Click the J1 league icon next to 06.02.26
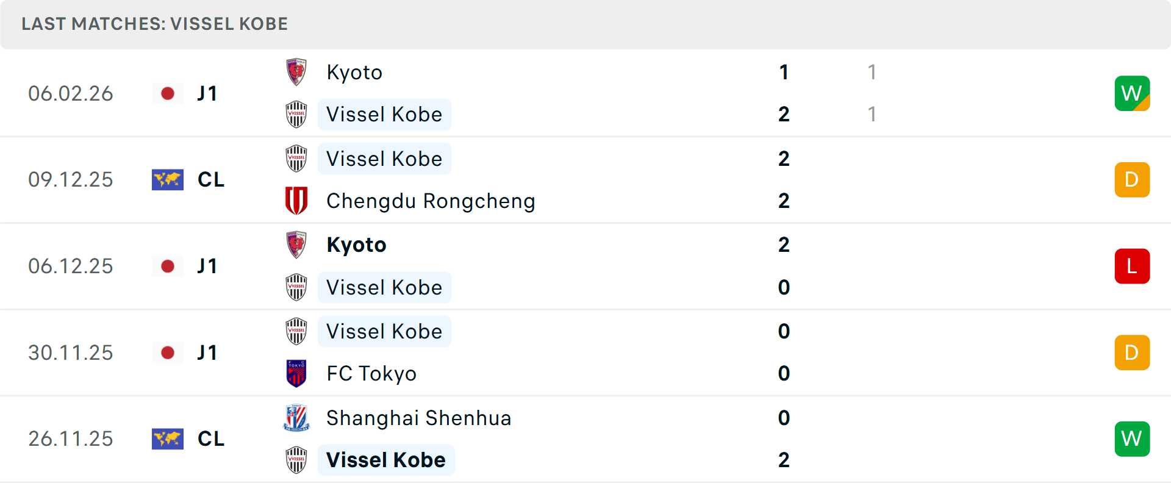The width and height of the screenshot is (1171, 483). click(x=168, y=93)
